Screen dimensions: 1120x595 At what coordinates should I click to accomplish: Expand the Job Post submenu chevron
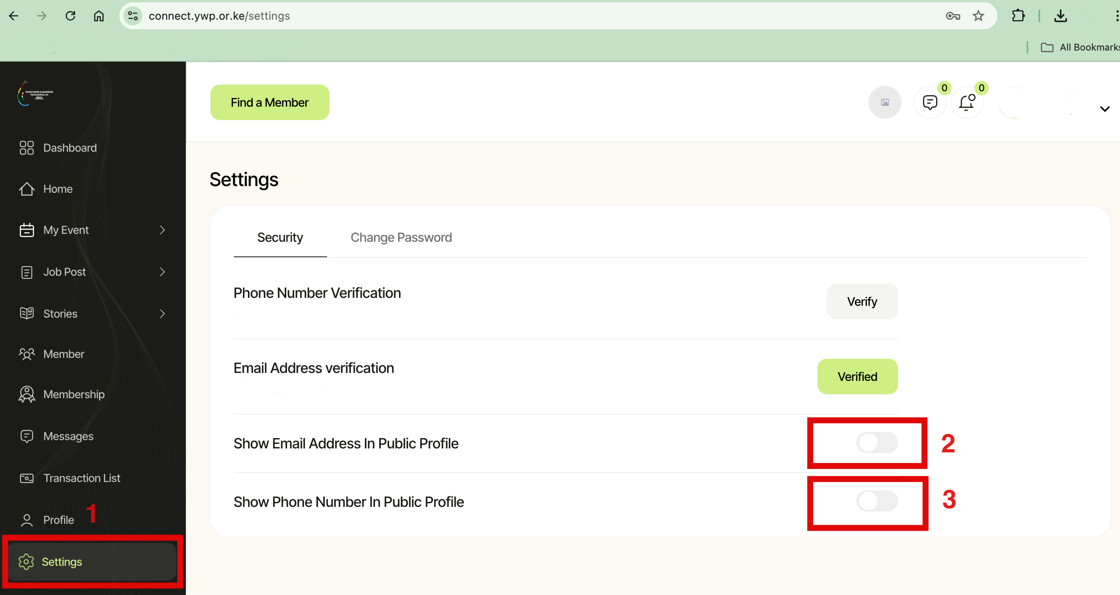coord(162,272)
